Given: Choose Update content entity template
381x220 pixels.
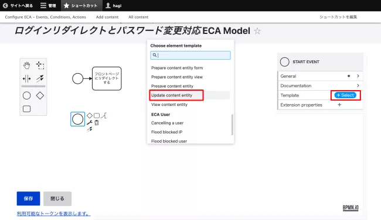Looking at the screenshot, I should click(172, 95).
